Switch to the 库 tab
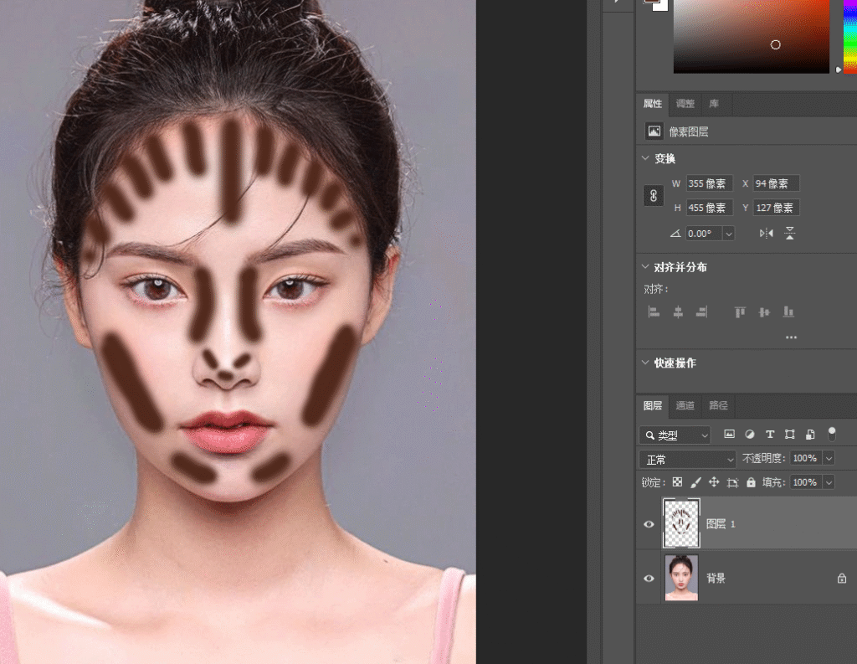857x664 pixels. point(714,103)
